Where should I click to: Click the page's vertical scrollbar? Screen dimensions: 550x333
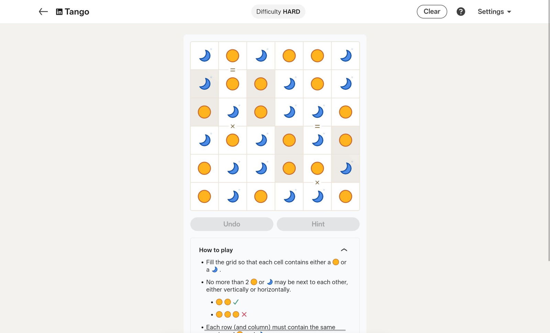tap(548, 137)
